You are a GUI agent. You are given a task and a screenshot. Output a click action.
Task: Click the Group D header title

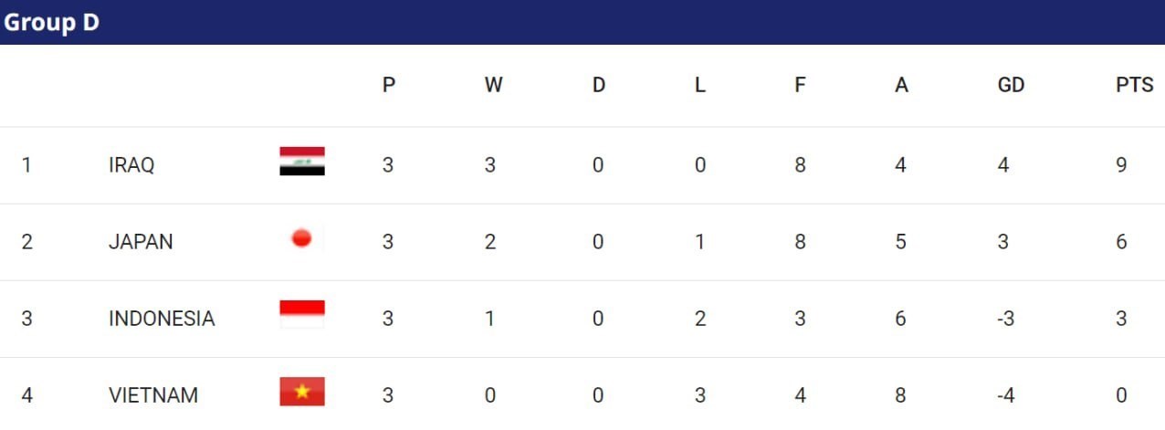click(51, 23)
